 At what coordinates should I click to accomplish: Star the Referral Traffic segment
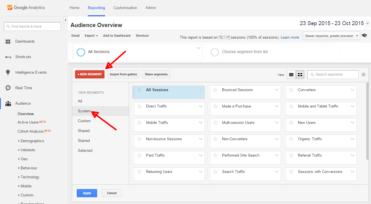pos(291,155)
